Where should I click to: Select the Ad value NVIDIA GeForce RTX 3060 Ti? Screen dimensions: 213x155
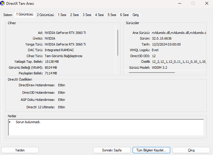pyautogui.click(x=65, y=33)
